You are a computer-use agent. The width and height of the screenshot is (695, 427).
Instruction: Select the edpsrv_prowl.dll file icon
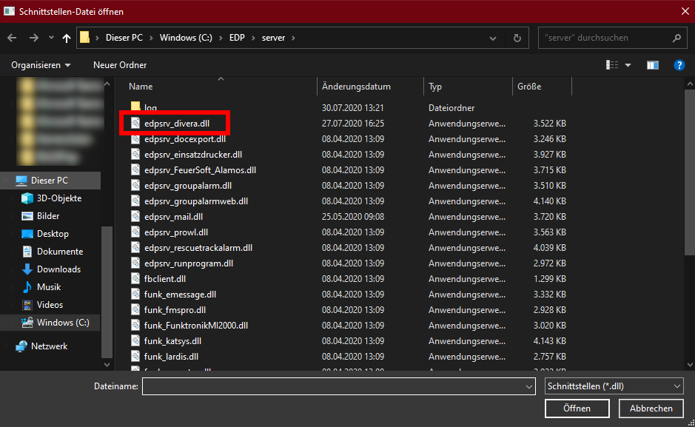(x=135, y=232)
